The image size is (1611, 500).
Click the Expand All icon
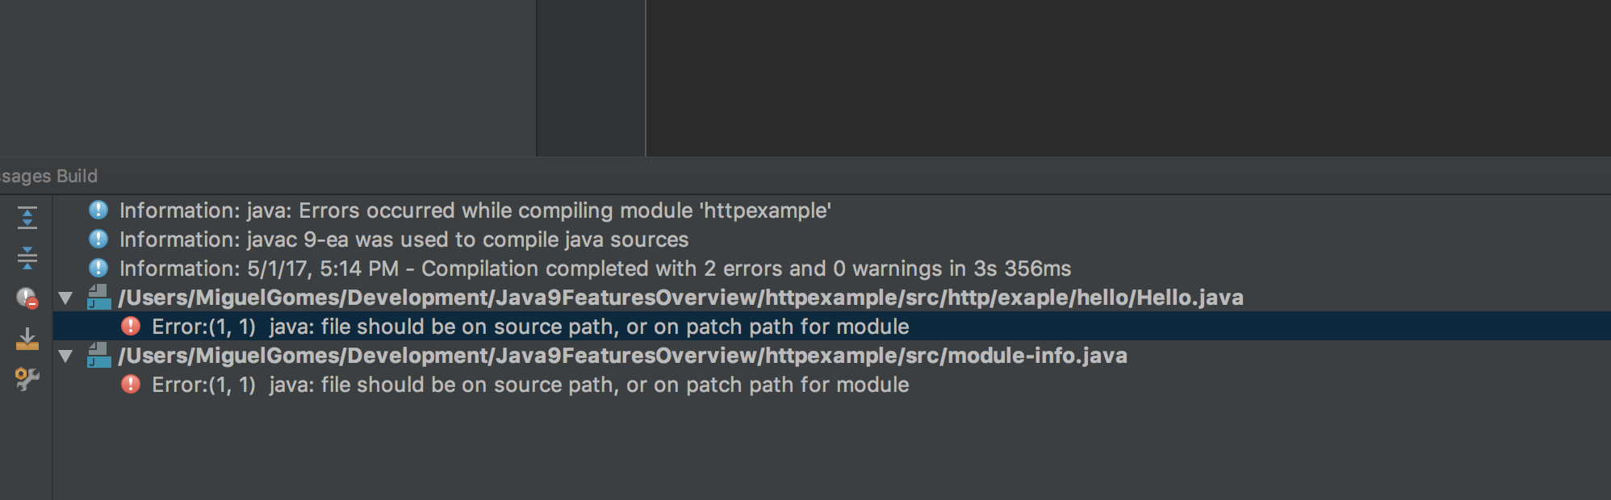click(x=27, y=218)
